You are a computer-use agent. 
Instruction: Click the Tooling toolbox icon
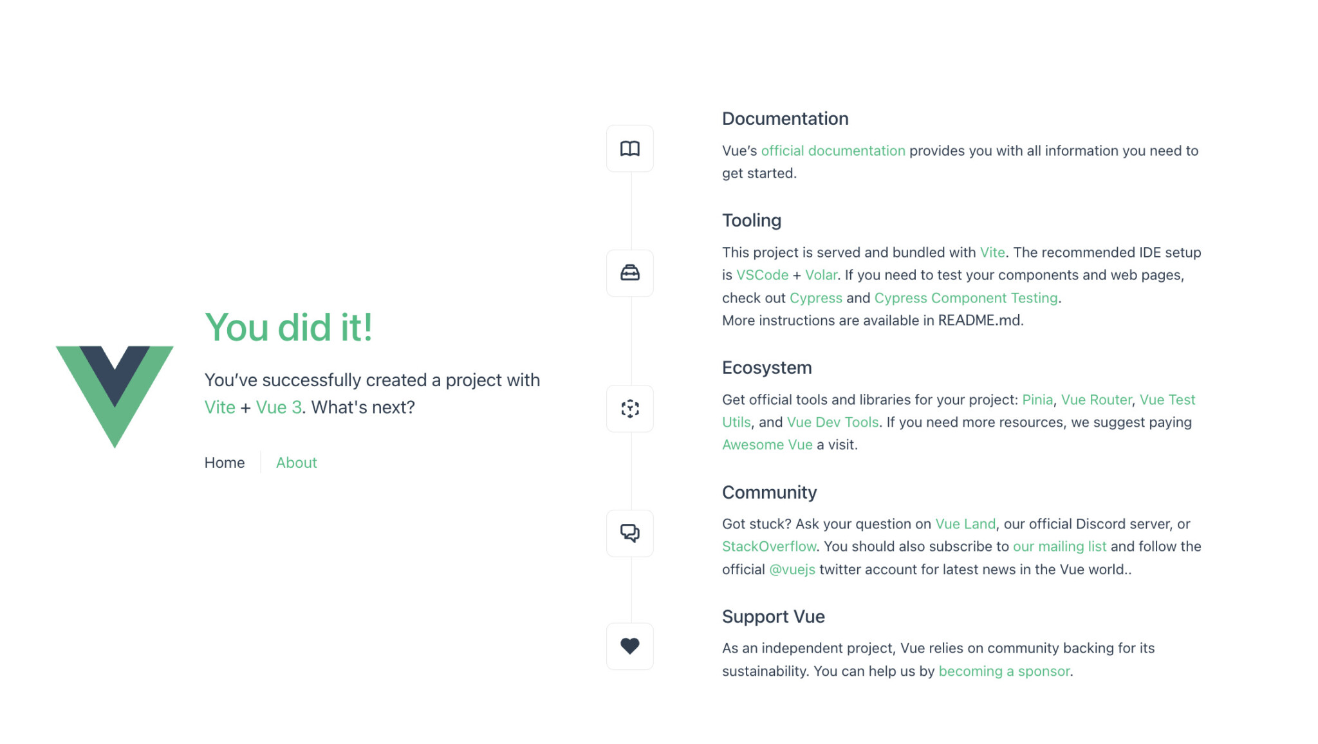[629, 273]
